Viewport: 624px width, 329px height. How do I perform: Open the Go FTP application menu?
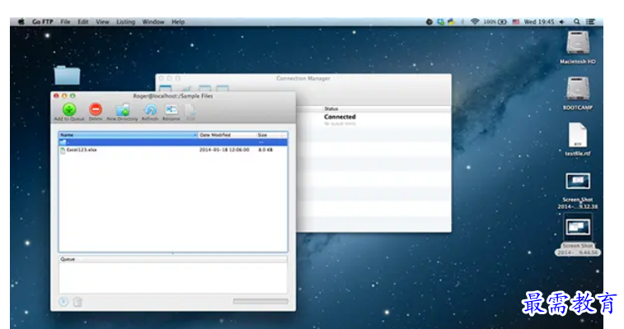(x=43, y=22)
